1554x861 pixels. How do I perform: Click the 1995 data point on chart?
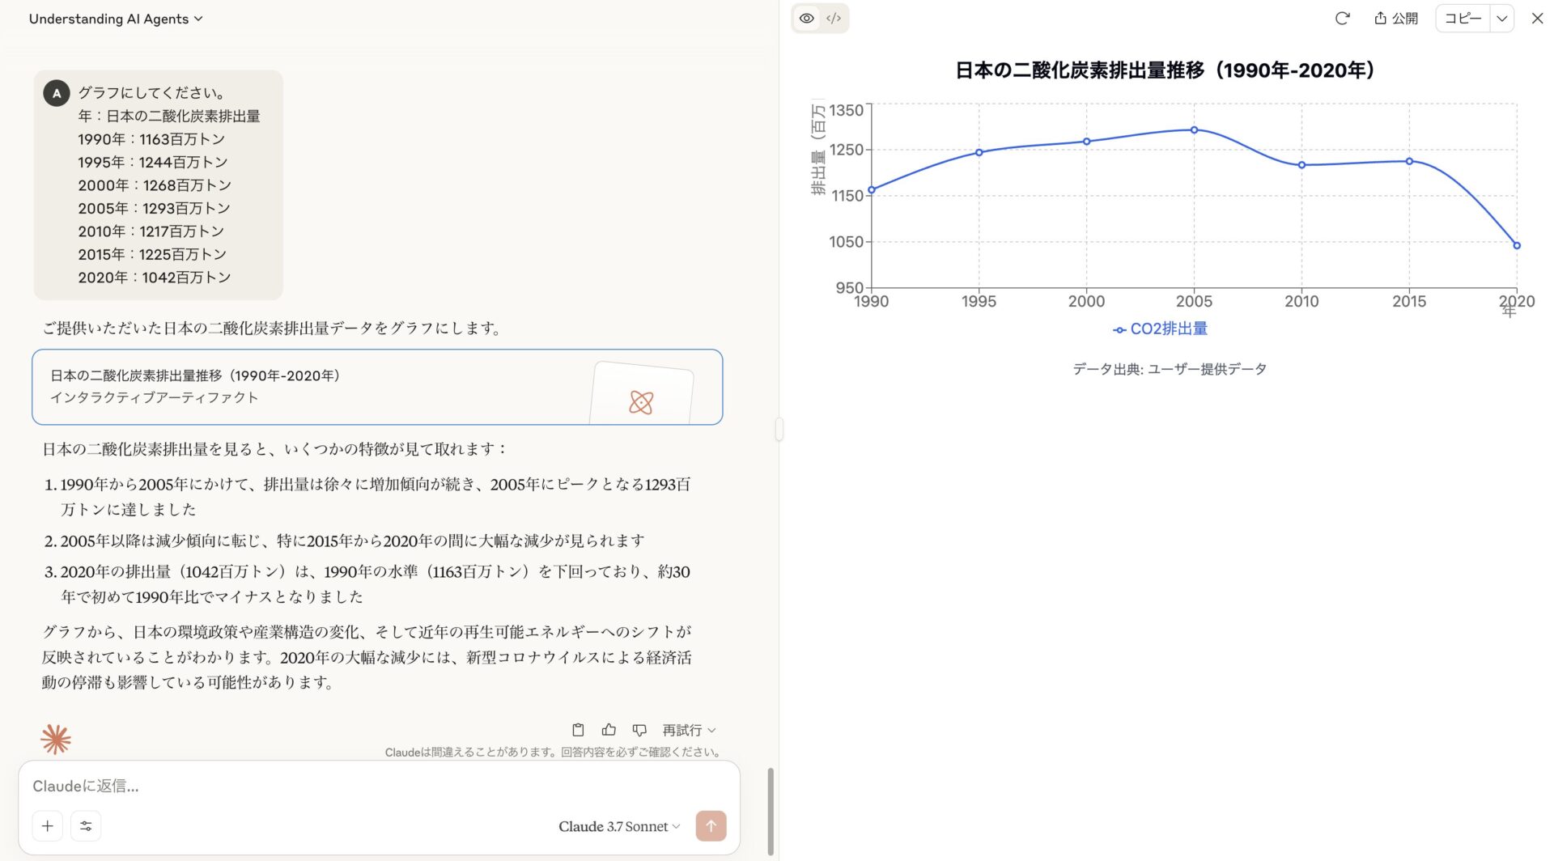979,152
